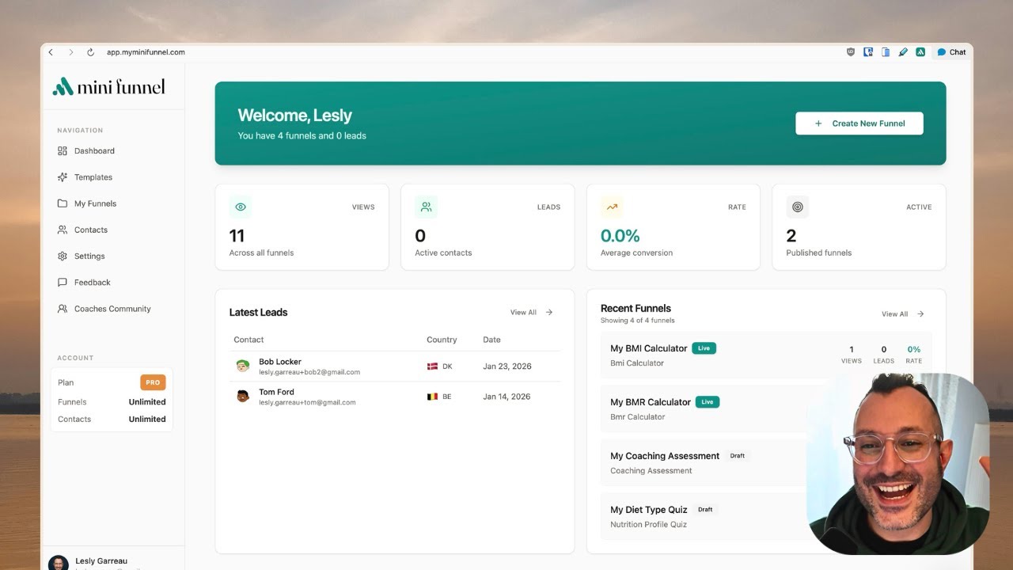Screen dimensions: 1013x570
Task: Click View All in Recent Funnels
Action: [x=903, y=314]
